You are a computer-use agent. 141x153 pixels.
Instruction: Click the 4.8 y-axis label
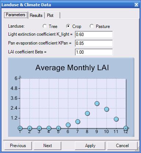pos(14,88)
